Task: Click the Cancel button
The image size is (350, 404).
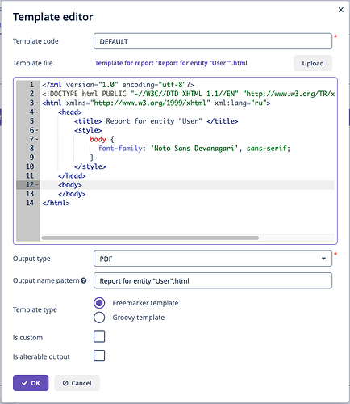Action: click(x=77, y=383)
